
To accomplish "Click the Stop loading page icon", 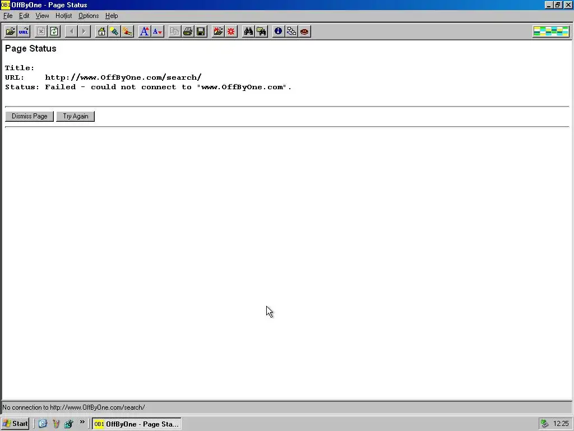I will tap(41, 31).
